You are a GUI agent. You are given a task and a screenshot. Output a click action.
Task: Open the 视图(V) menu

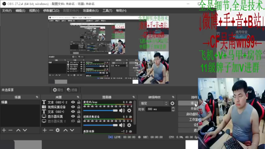(x=34, y=11)
